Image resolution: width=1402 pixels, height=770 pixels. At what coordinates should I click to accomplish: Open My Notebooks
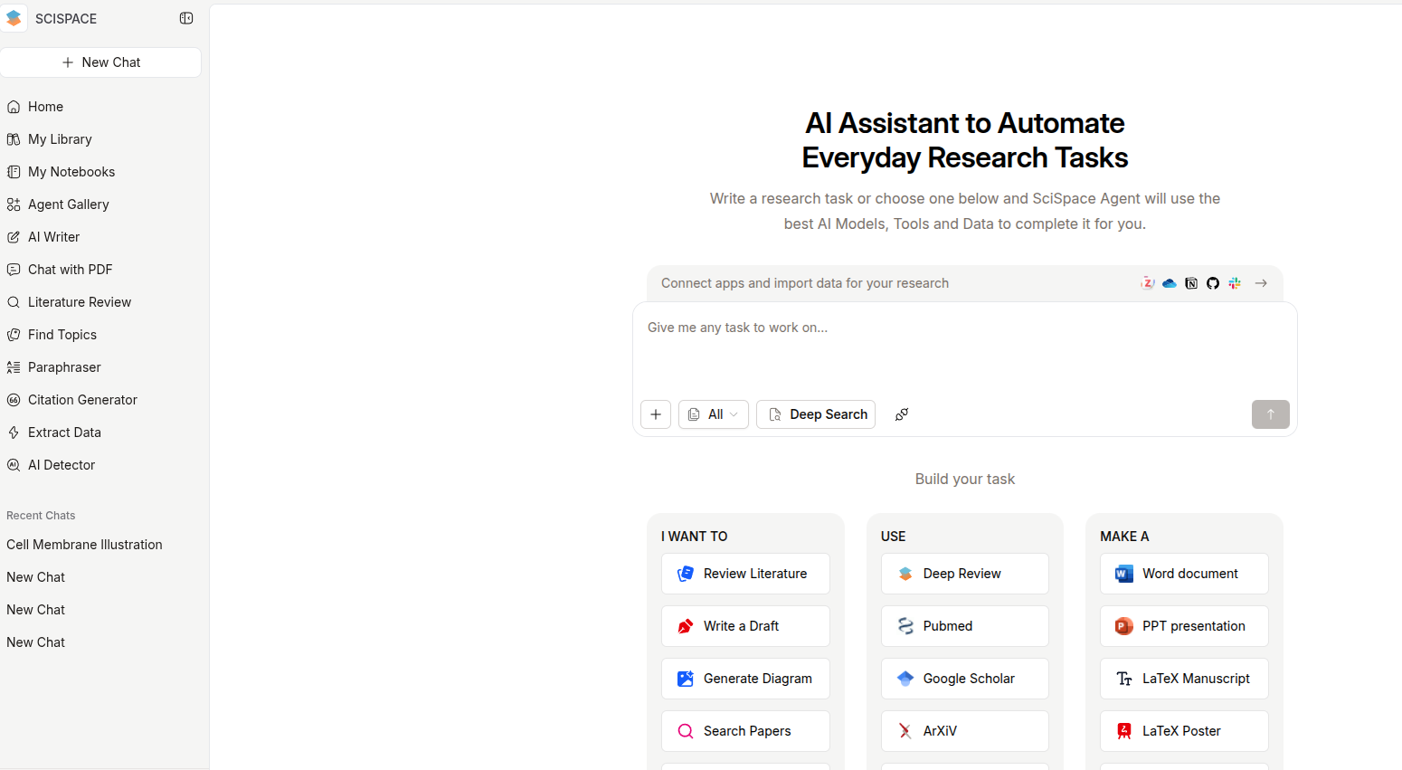(71, 172)
